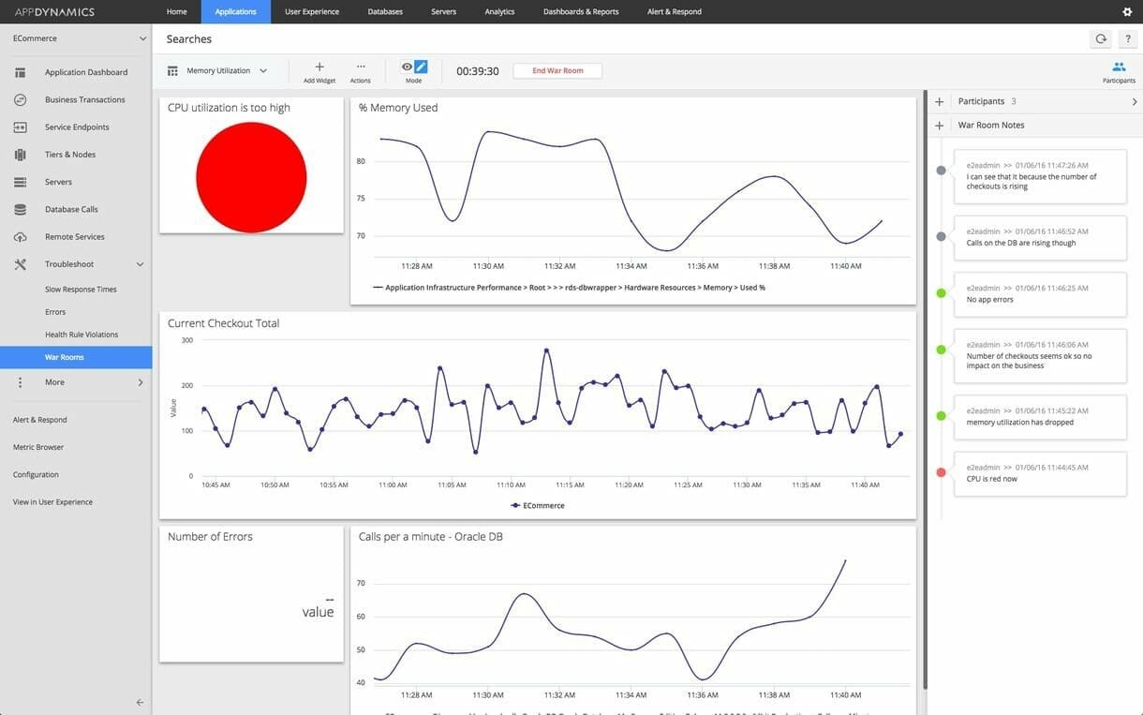Click the Add Widget plus icon

319,67
